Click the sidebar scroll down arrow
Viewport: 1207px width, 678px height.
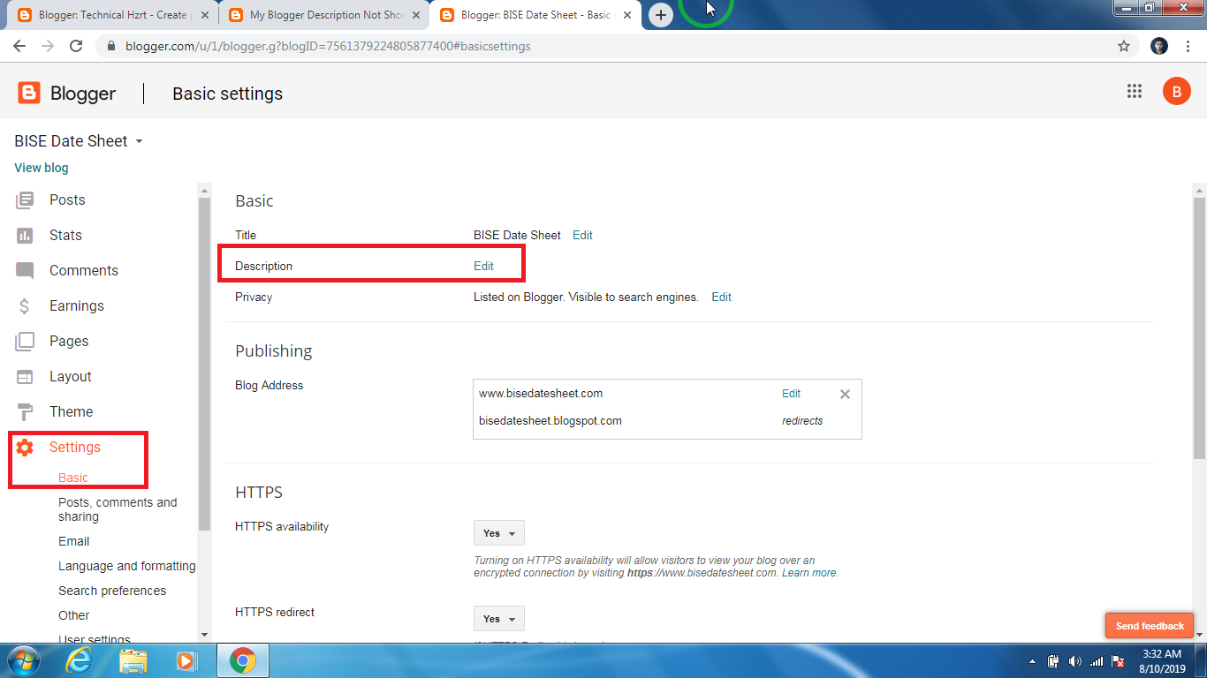tap(204, 634)
